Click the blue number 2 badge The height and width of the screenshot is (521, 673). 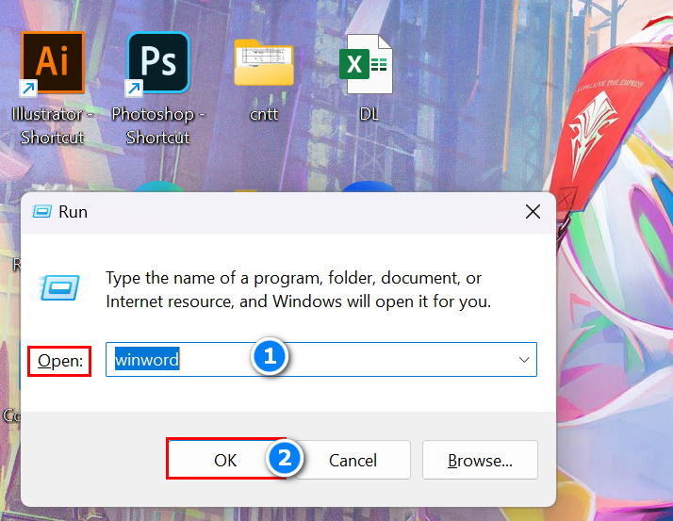[x=286, y=458]
